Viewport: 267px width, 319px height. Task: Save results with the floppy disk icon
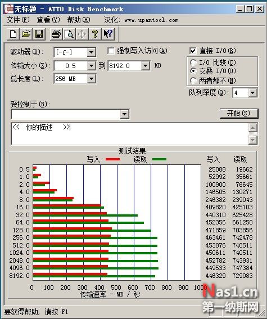tap(39, 34)
